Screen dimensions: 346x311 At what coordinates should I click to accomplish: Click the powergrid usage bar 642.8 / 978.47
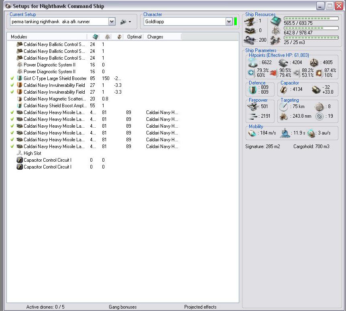pyautogui.click(x=311, y=28)
